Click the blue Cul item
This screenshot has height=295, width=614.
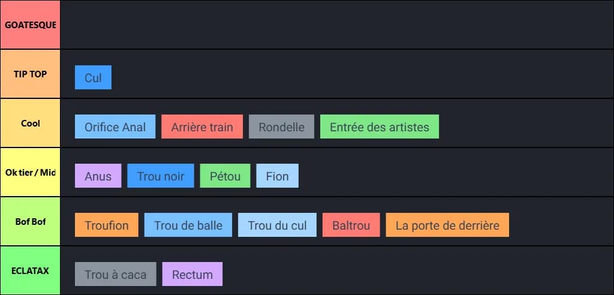point(93,78)
